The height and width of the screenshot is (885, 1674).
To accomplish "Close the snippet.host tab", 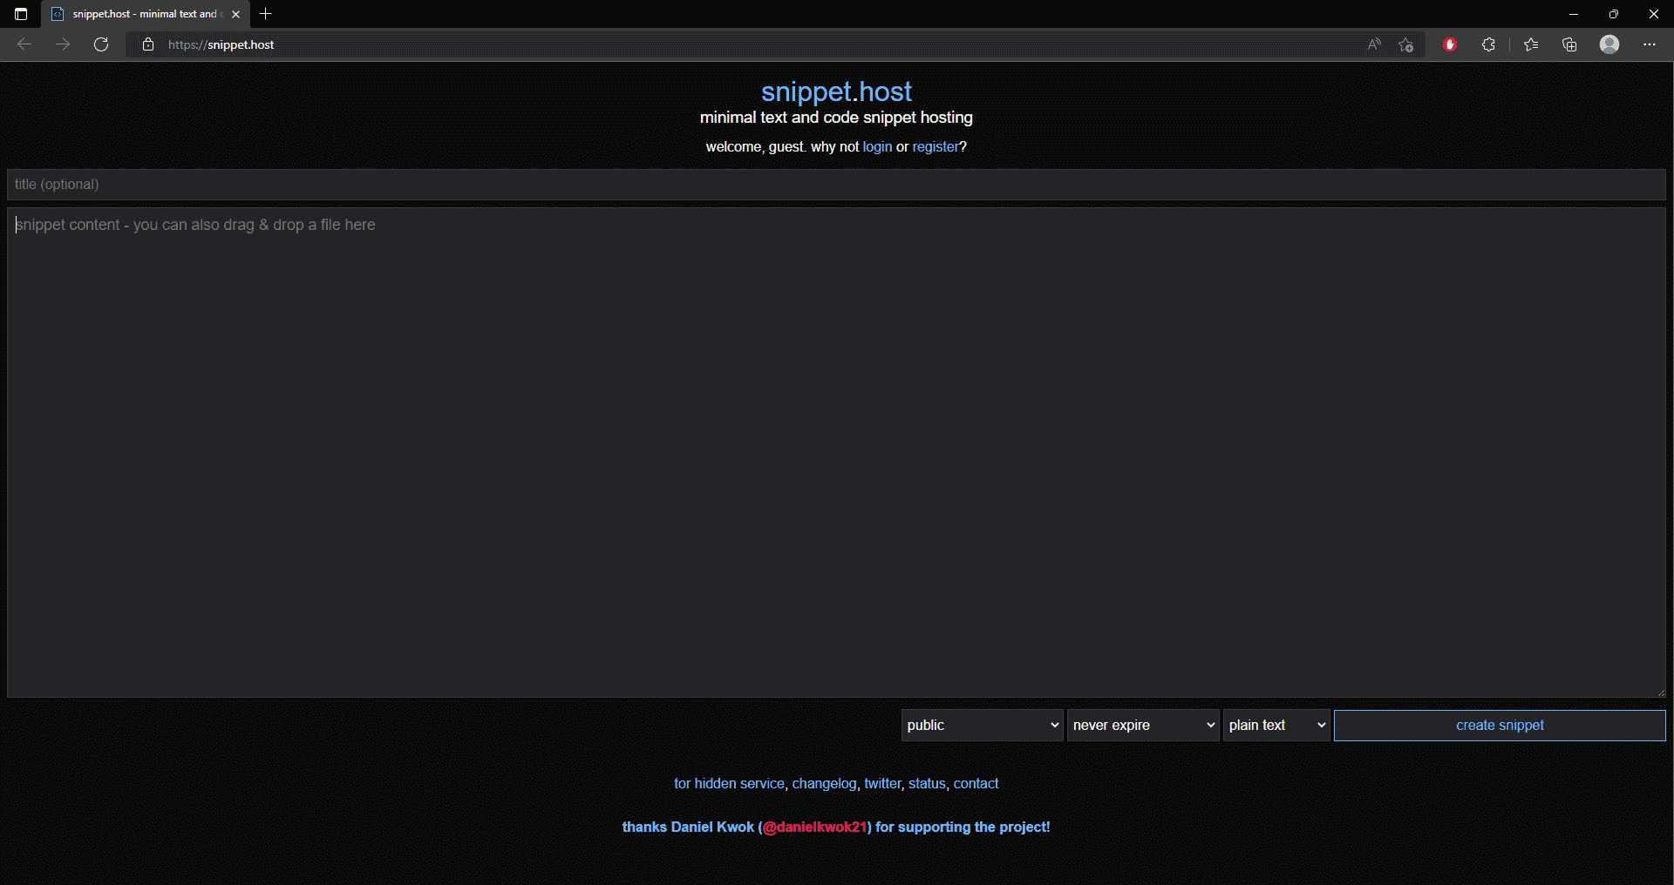I will (x=235, y=14).
